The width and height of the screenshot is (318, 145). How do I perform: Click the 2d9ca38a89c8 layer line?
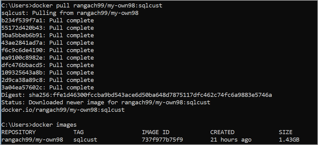[x=47, y=80]
